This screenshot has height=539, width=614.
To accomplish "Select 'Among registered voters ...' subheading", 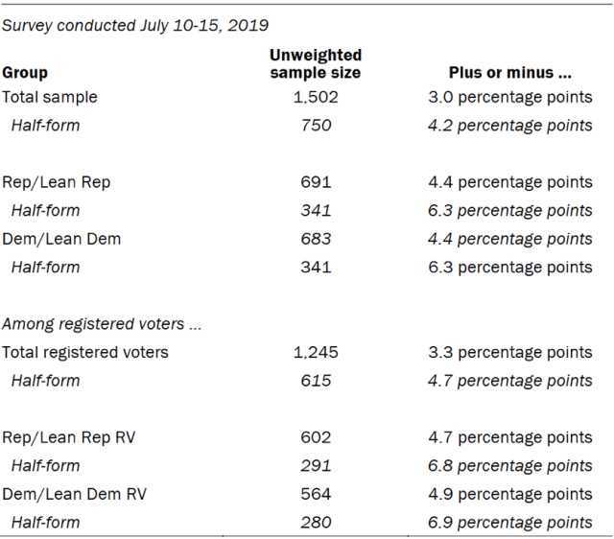I will tap(102, 324).
